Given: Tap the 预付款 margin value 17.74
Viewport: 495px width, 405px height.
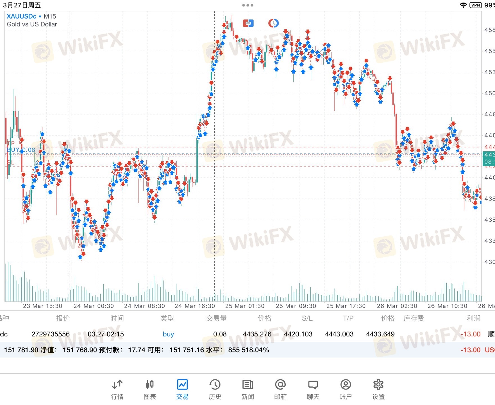Looking at the screenshot, I should click(136, 350).
